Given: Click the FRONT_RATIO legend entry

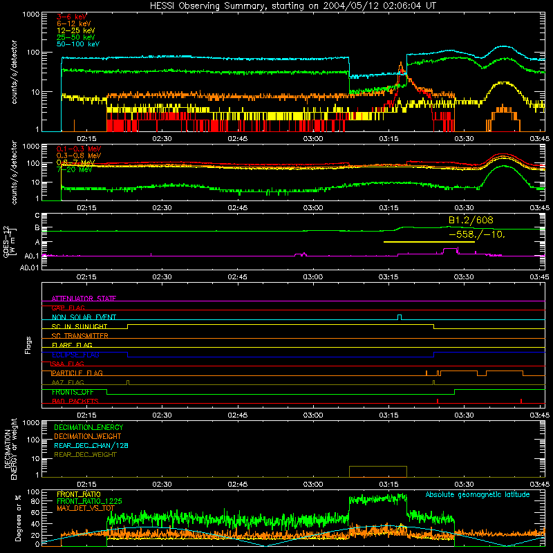Looking at the screenshot, I should coord(79,494).
